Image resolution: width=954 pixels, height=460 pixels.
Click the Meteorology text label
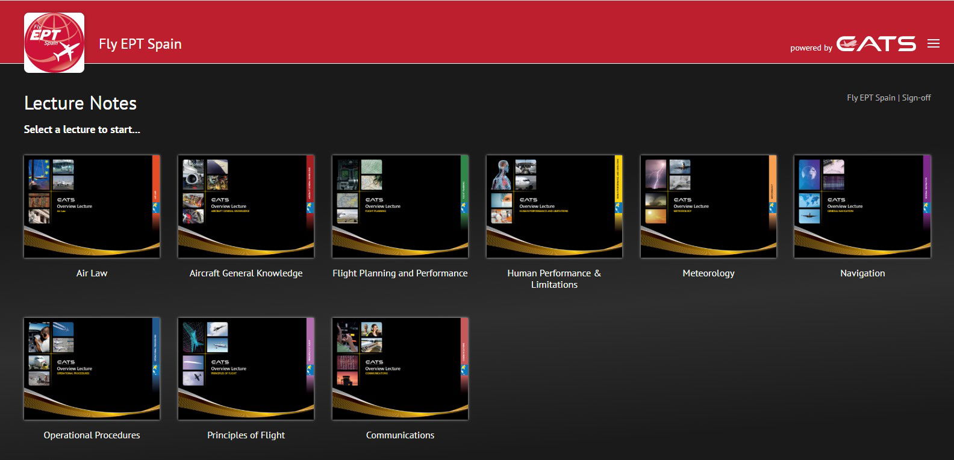(x=708, y=273)
